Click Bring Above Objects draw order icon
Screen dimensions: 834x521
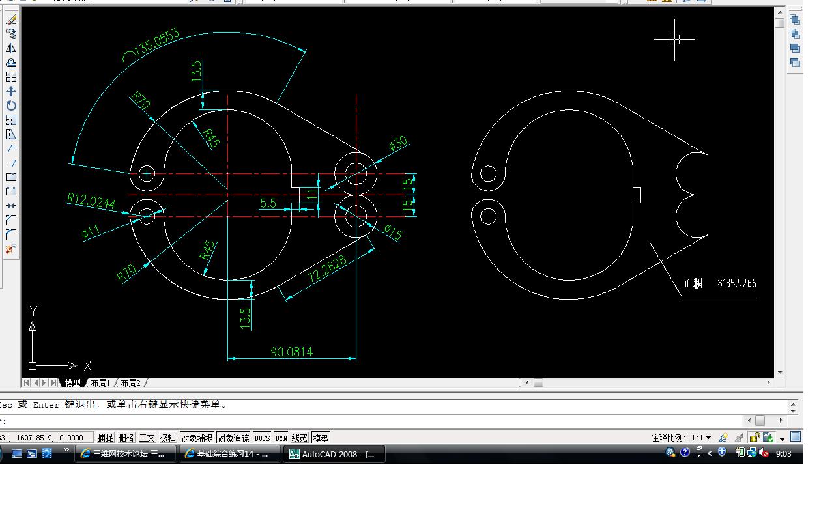(x=795, y=48)
